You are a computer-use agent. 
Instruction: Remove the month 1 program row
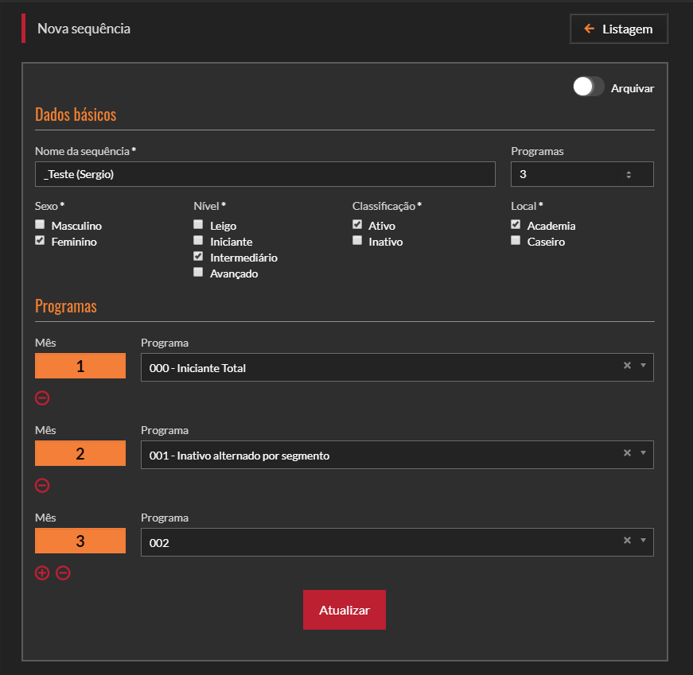point(42,398)
